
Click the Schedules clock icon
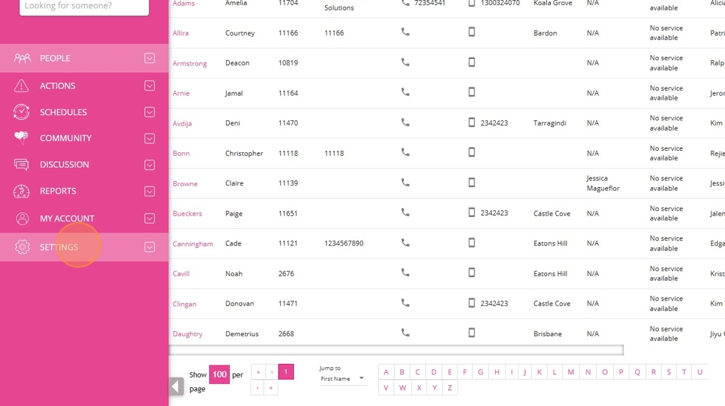(x=21, y=112)
